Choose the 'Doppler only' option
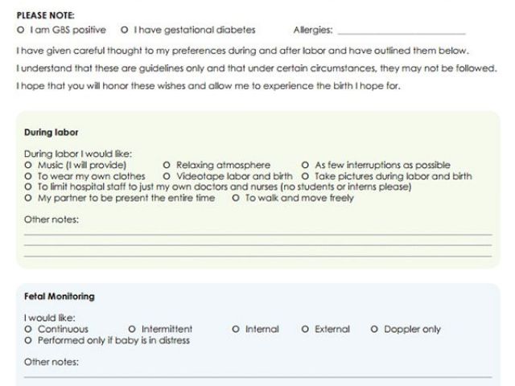515x386 pixels. 375,329
